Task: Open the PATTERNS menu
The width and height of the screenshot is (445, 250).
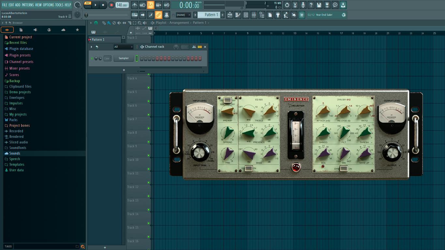Action: coord(28,5)
